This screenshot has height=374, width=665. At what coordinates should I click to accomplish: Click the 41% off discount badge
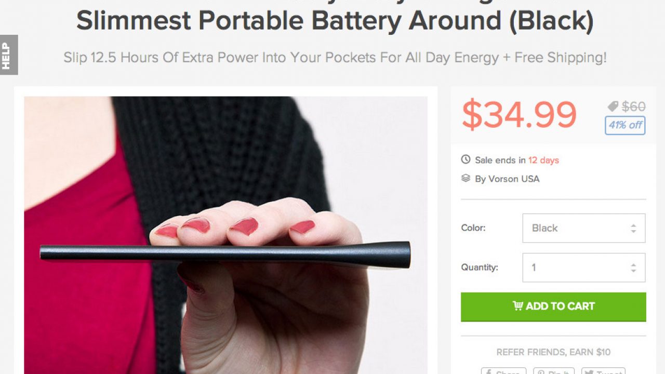click(x=625, y=125)
